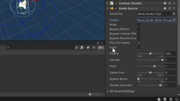This screenshot has height=101, width=180.
Task: Click the auto-generate lighting status icon
Action: coord(171,99)
